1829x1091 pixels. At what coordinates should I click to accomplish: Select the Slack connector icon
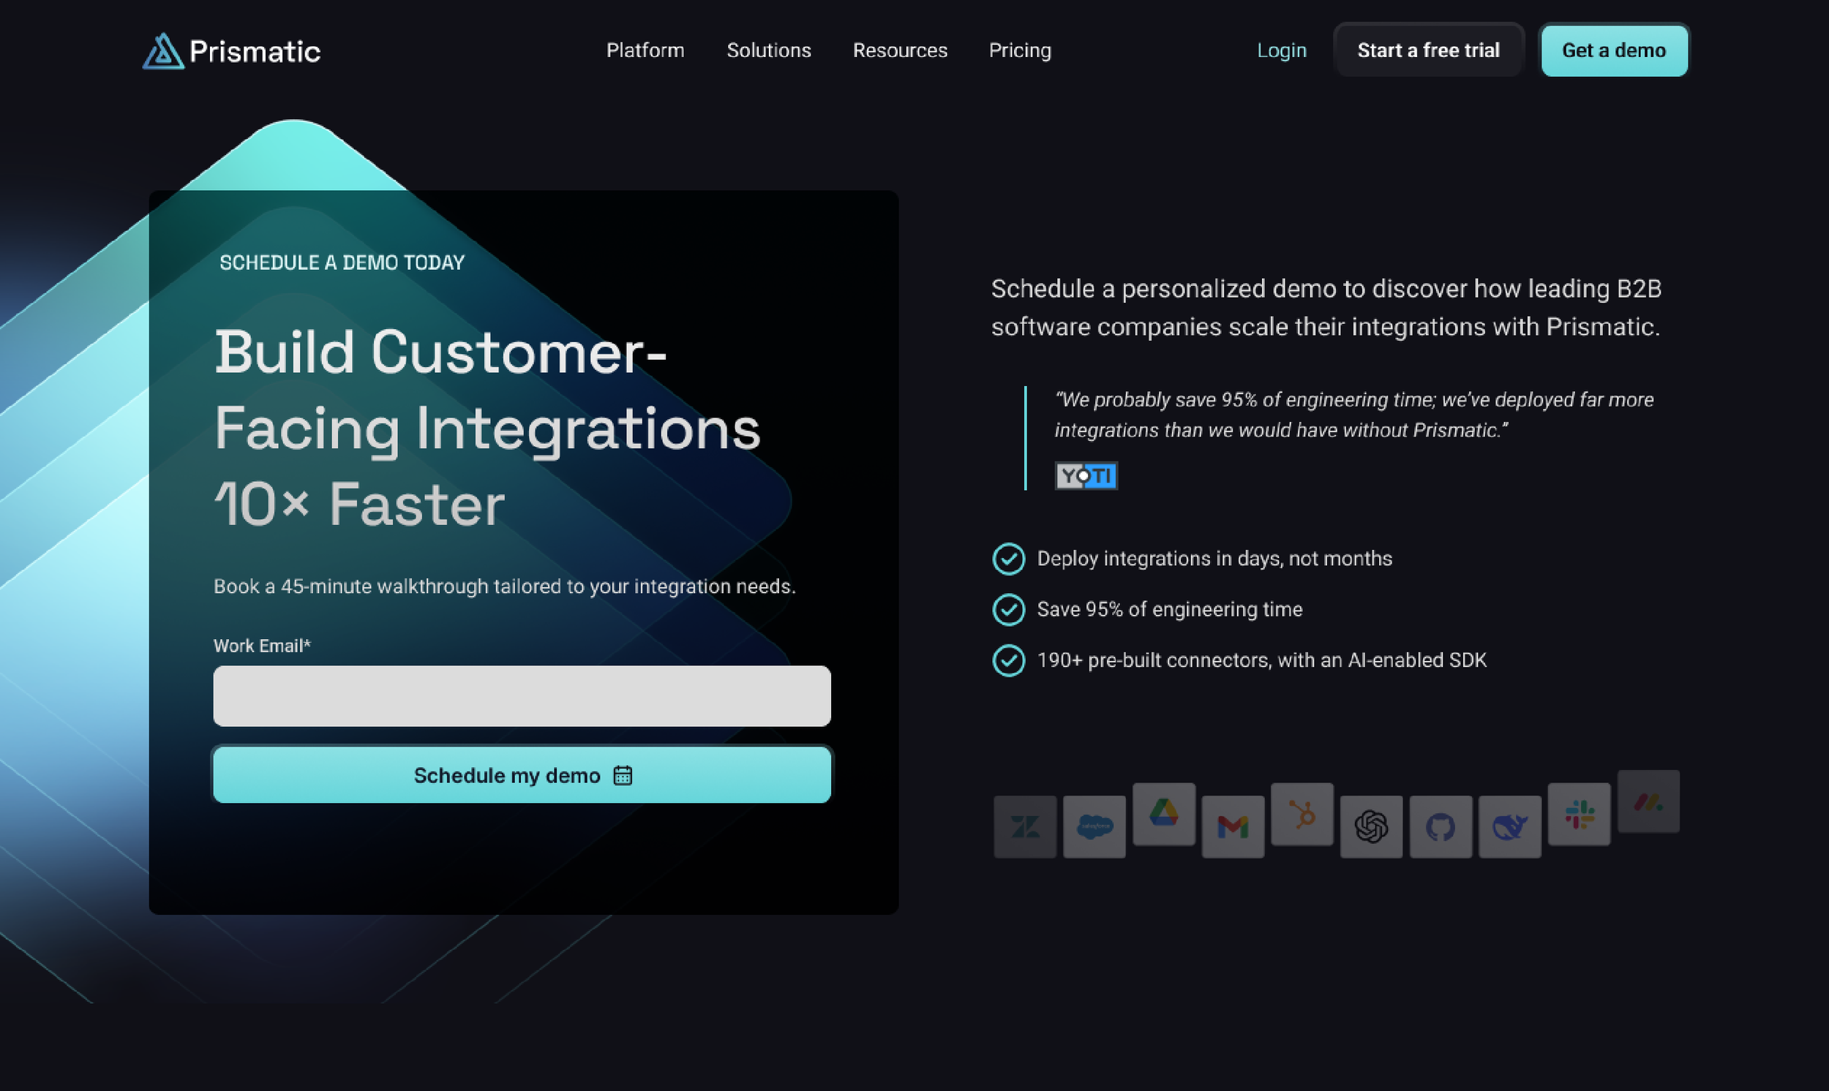pos(1578,815)
